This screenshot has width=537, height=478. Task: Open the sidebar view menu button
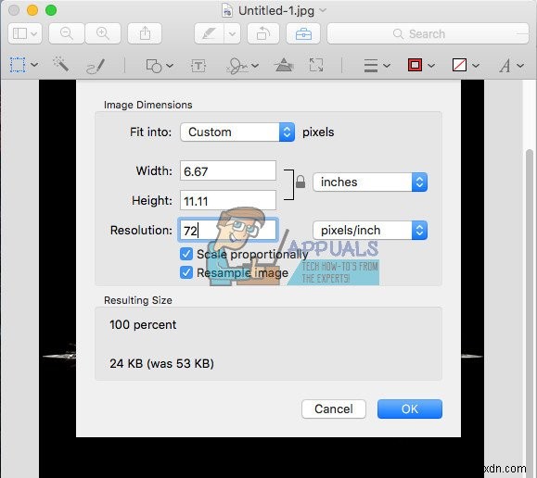click(25, 33)
